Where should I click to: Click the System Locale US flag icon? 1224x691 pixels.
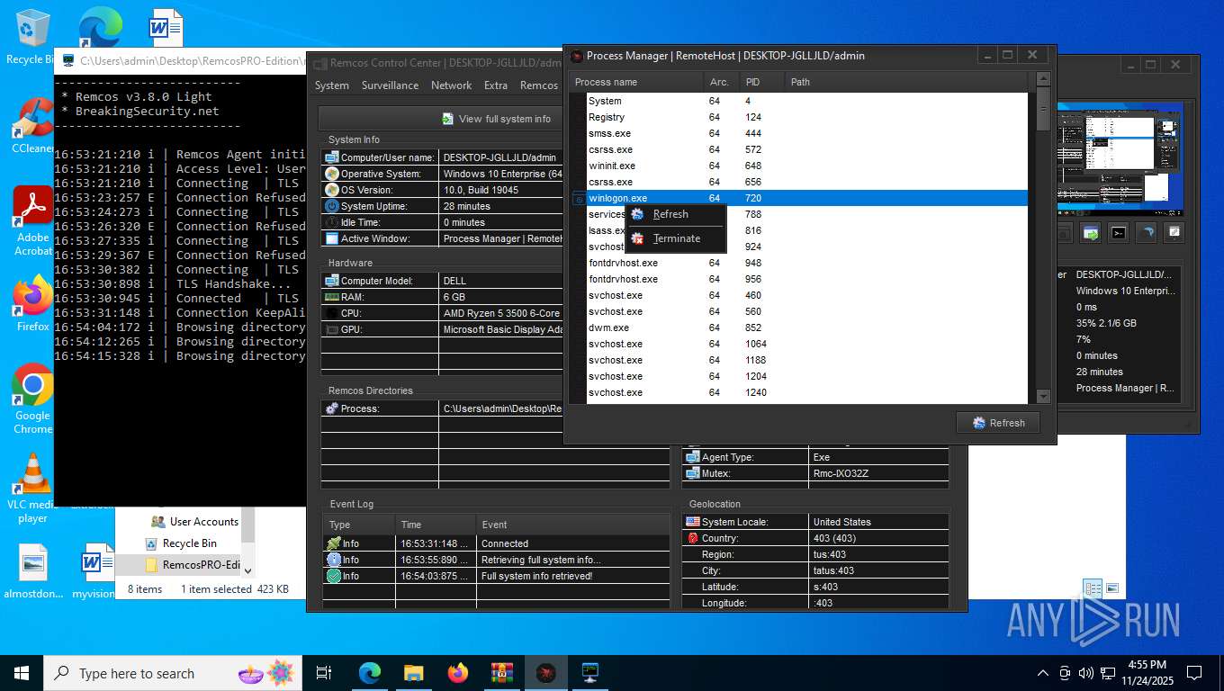click(x=693, y=522)
